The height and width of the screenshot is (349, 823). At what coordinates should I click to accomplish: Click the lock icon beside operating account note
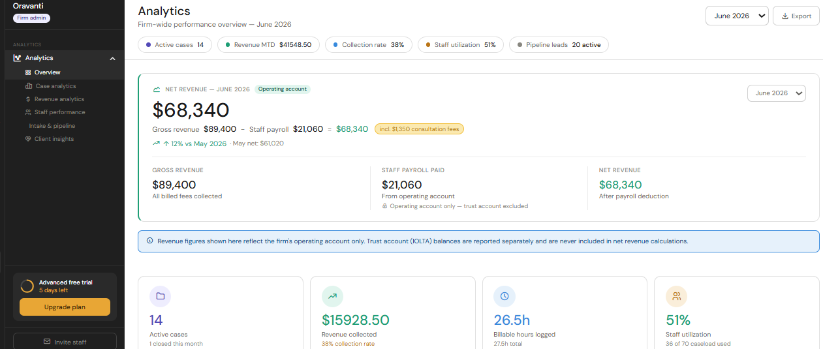tap(385, 206)
